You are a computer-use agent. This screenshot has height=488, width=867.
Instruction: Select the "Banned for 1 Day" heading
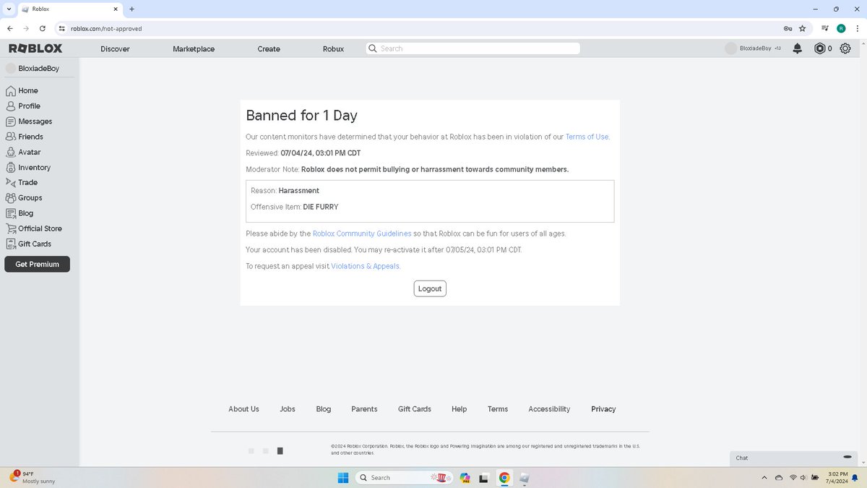coord(301,116)
